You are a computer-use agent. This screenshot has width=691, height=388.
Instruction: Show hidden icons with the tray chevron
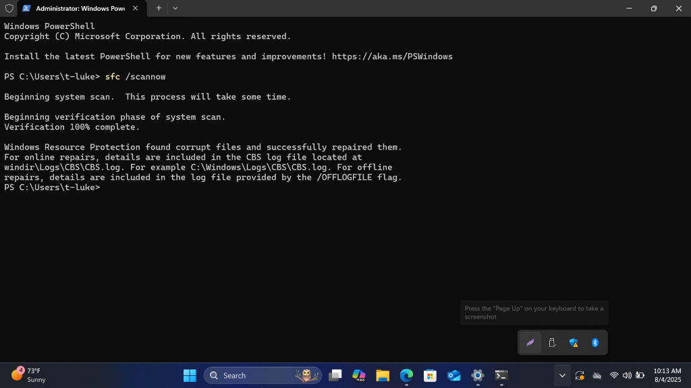point(562,375)
